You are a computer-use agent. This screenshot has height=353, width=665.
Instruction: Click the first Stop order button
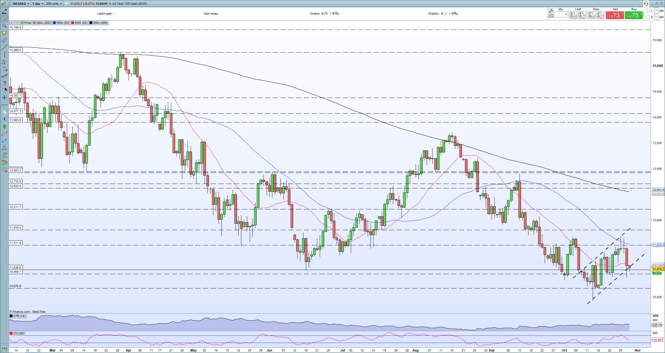coord(592,15)
